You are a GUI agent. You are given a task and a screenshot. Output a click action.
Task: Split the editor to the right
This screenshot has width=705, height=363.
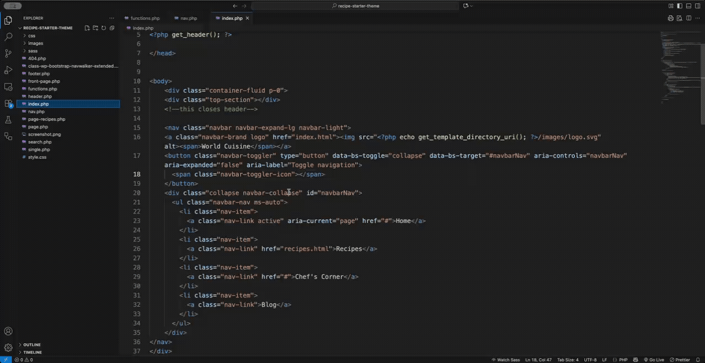coord(688,18)
